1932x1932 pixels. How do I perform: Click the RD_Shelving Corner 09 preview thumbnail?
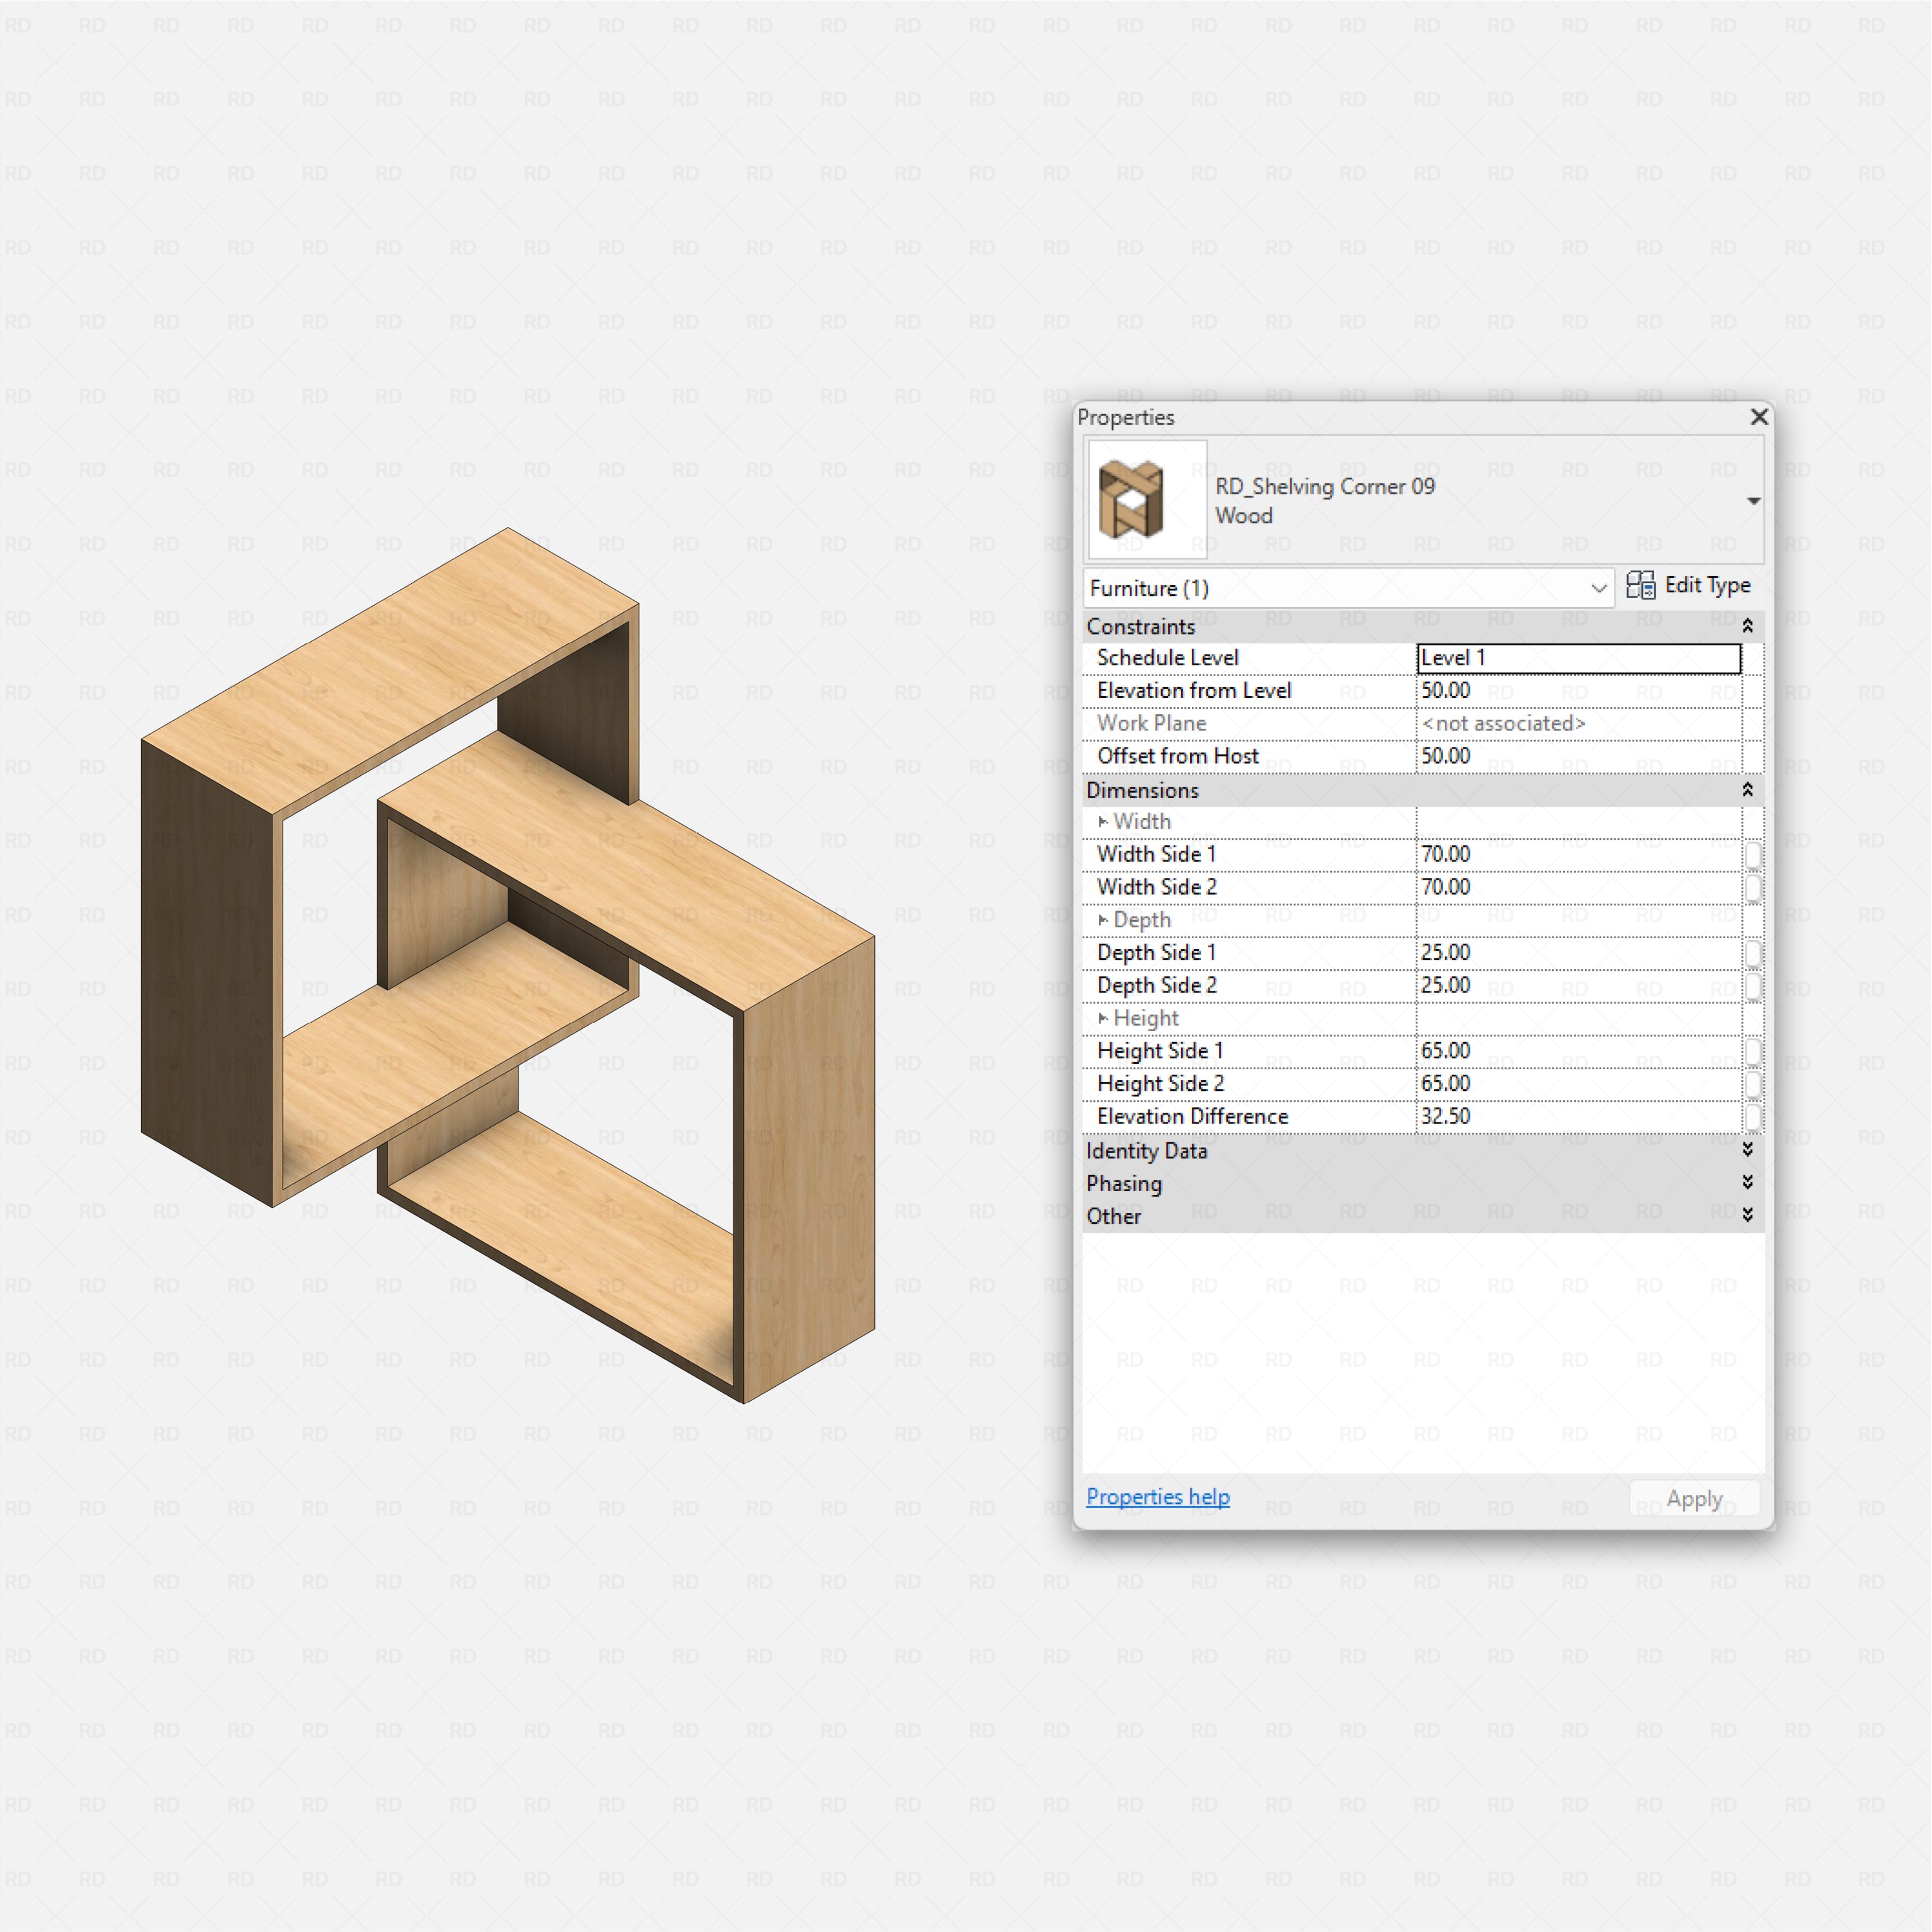pos(1146,500)
